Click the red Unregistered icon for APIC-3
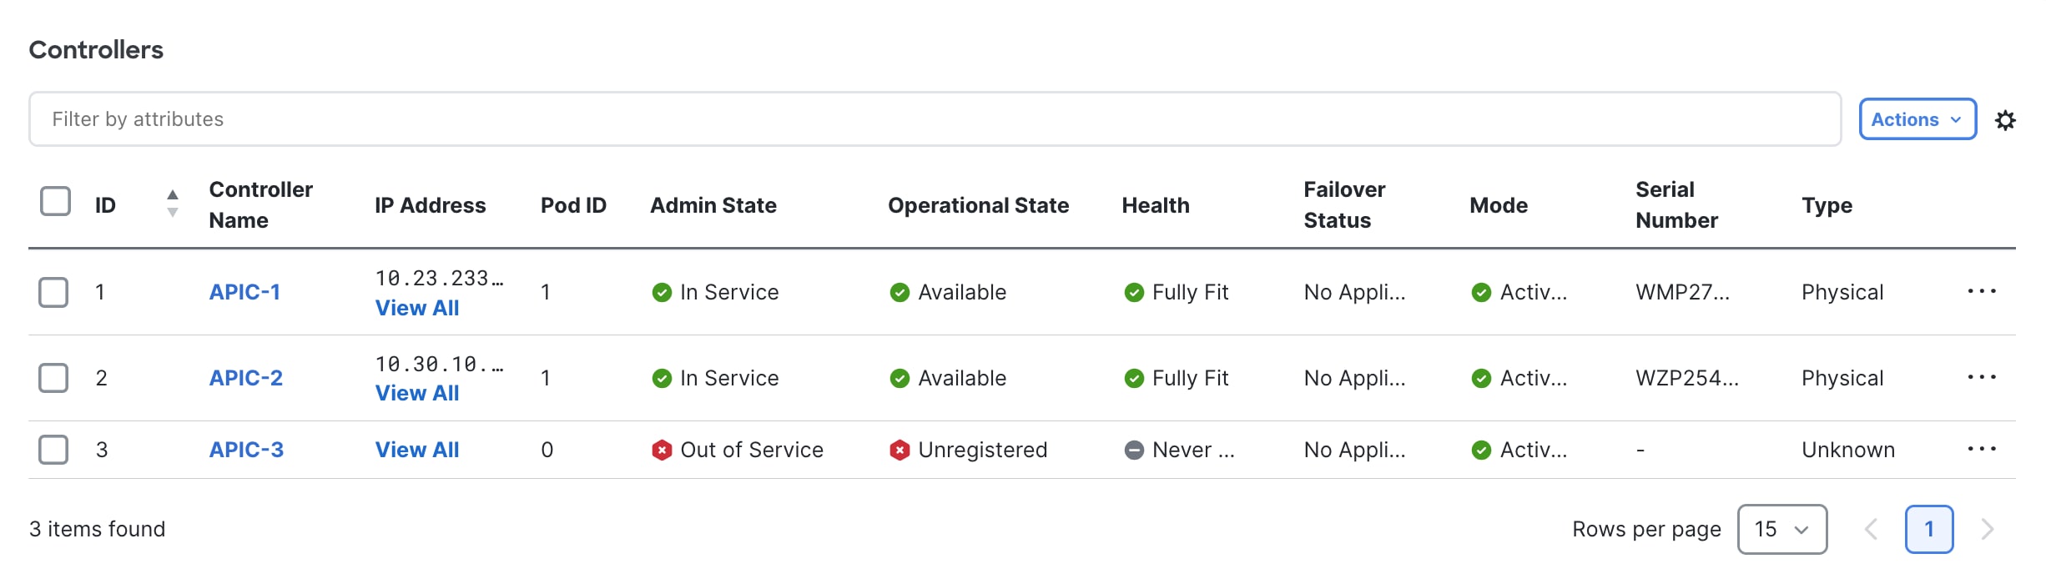Screen dimensions: 2046x579 click(x=900, y=450)
